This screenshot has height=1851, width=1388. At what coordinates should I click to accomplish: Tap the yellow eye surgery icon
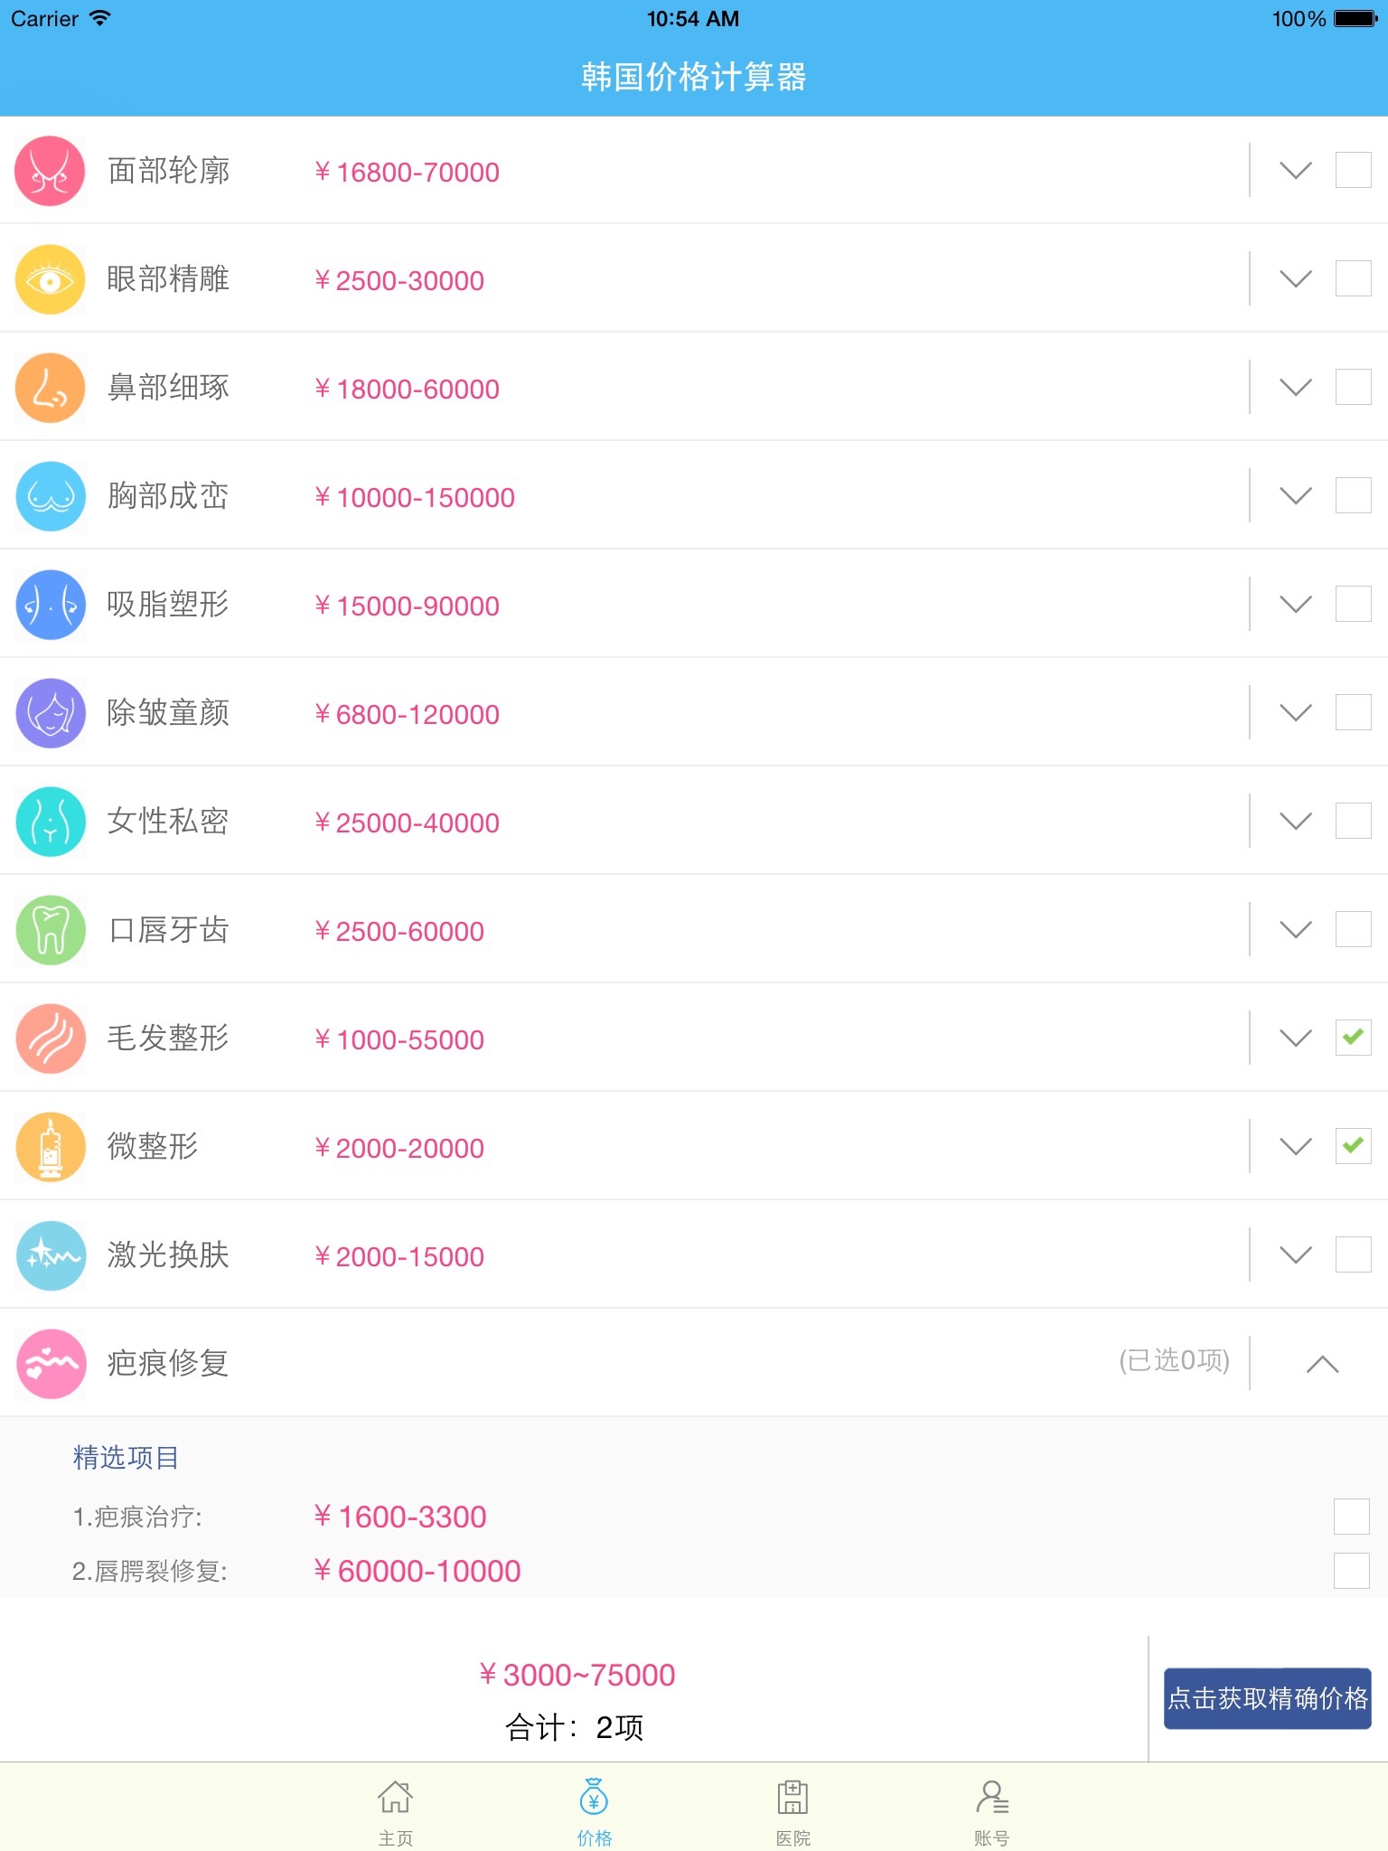[x=51, y=279]
